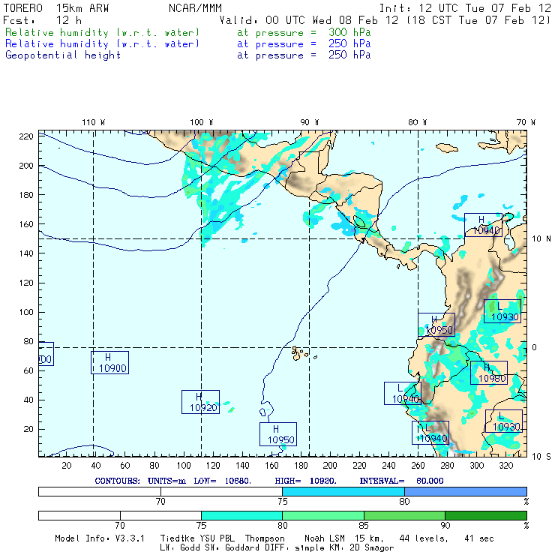Screen dimensions: 555x555
Task: Click the 'H 10950' marker below the Galapagos
Action: (x=278, y=434)
